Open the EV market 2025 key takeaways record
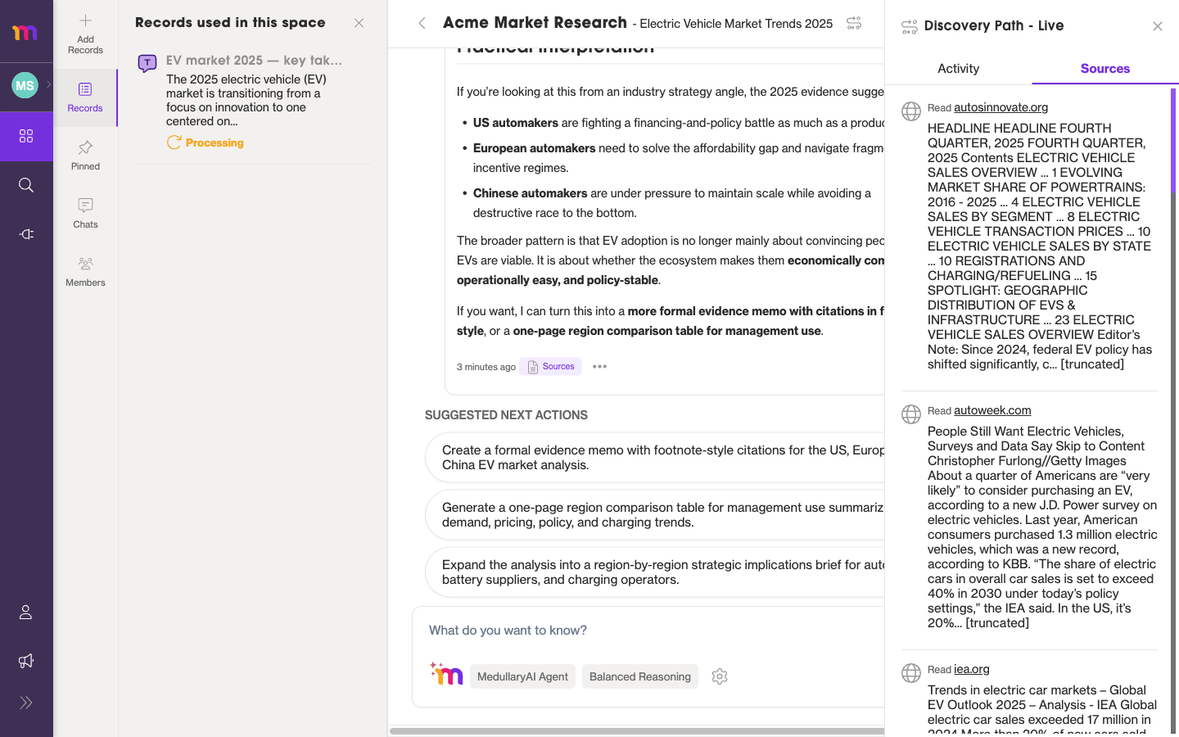The image size is (1179, 737). 254,61
